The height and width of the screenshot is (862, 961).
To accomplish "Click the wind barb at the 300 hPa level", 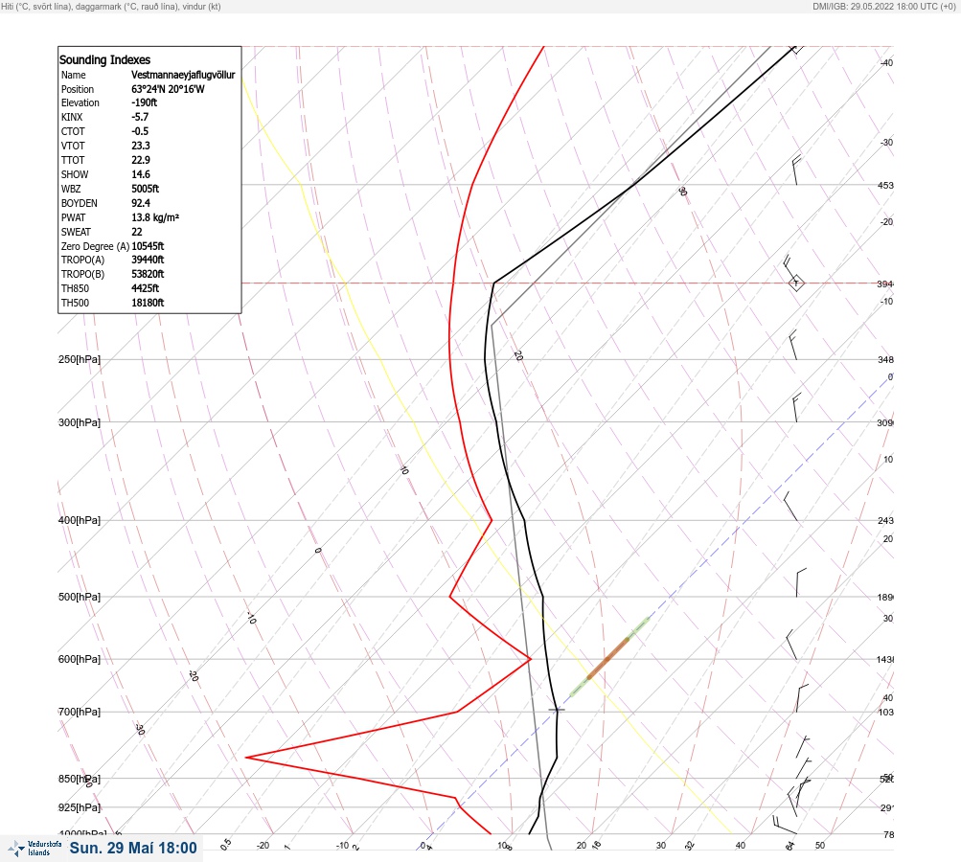I will pyautogui.click(x=795, y=408).
